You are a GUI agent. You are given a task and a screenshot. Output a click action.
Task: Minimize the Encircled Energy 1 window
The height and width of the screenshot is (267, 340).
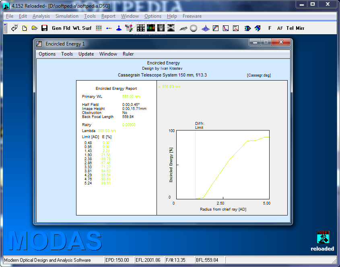255,42
